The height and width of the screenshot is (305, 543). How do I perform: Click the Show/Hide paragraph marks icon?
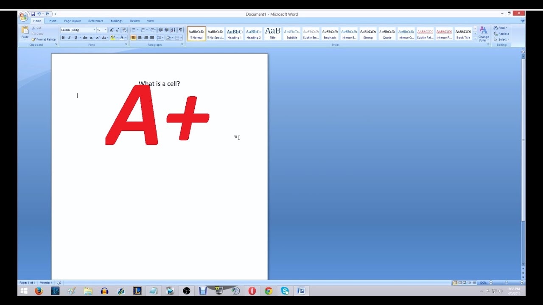180,30
